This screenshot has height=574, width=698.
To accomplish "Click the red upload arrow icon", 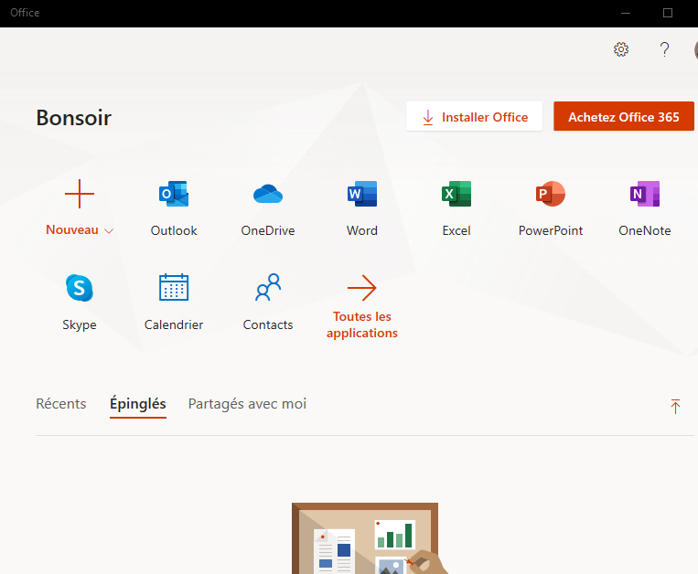I will coord(675,407).
